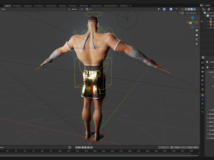Open the Tool properties tab

202,63
